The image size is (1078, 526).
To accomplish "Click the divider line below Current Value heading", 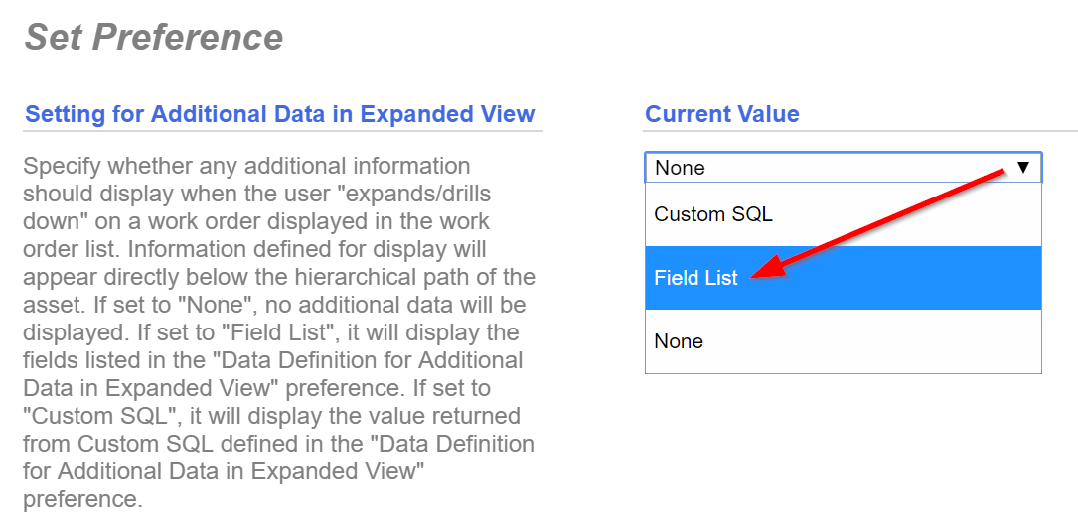I will click(x=860, y=131).
